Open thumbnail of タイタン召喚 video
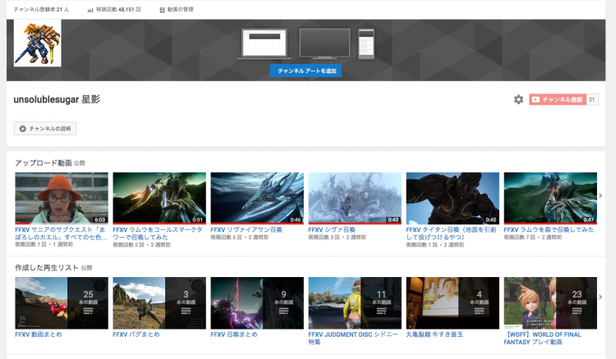 (453, 198)
